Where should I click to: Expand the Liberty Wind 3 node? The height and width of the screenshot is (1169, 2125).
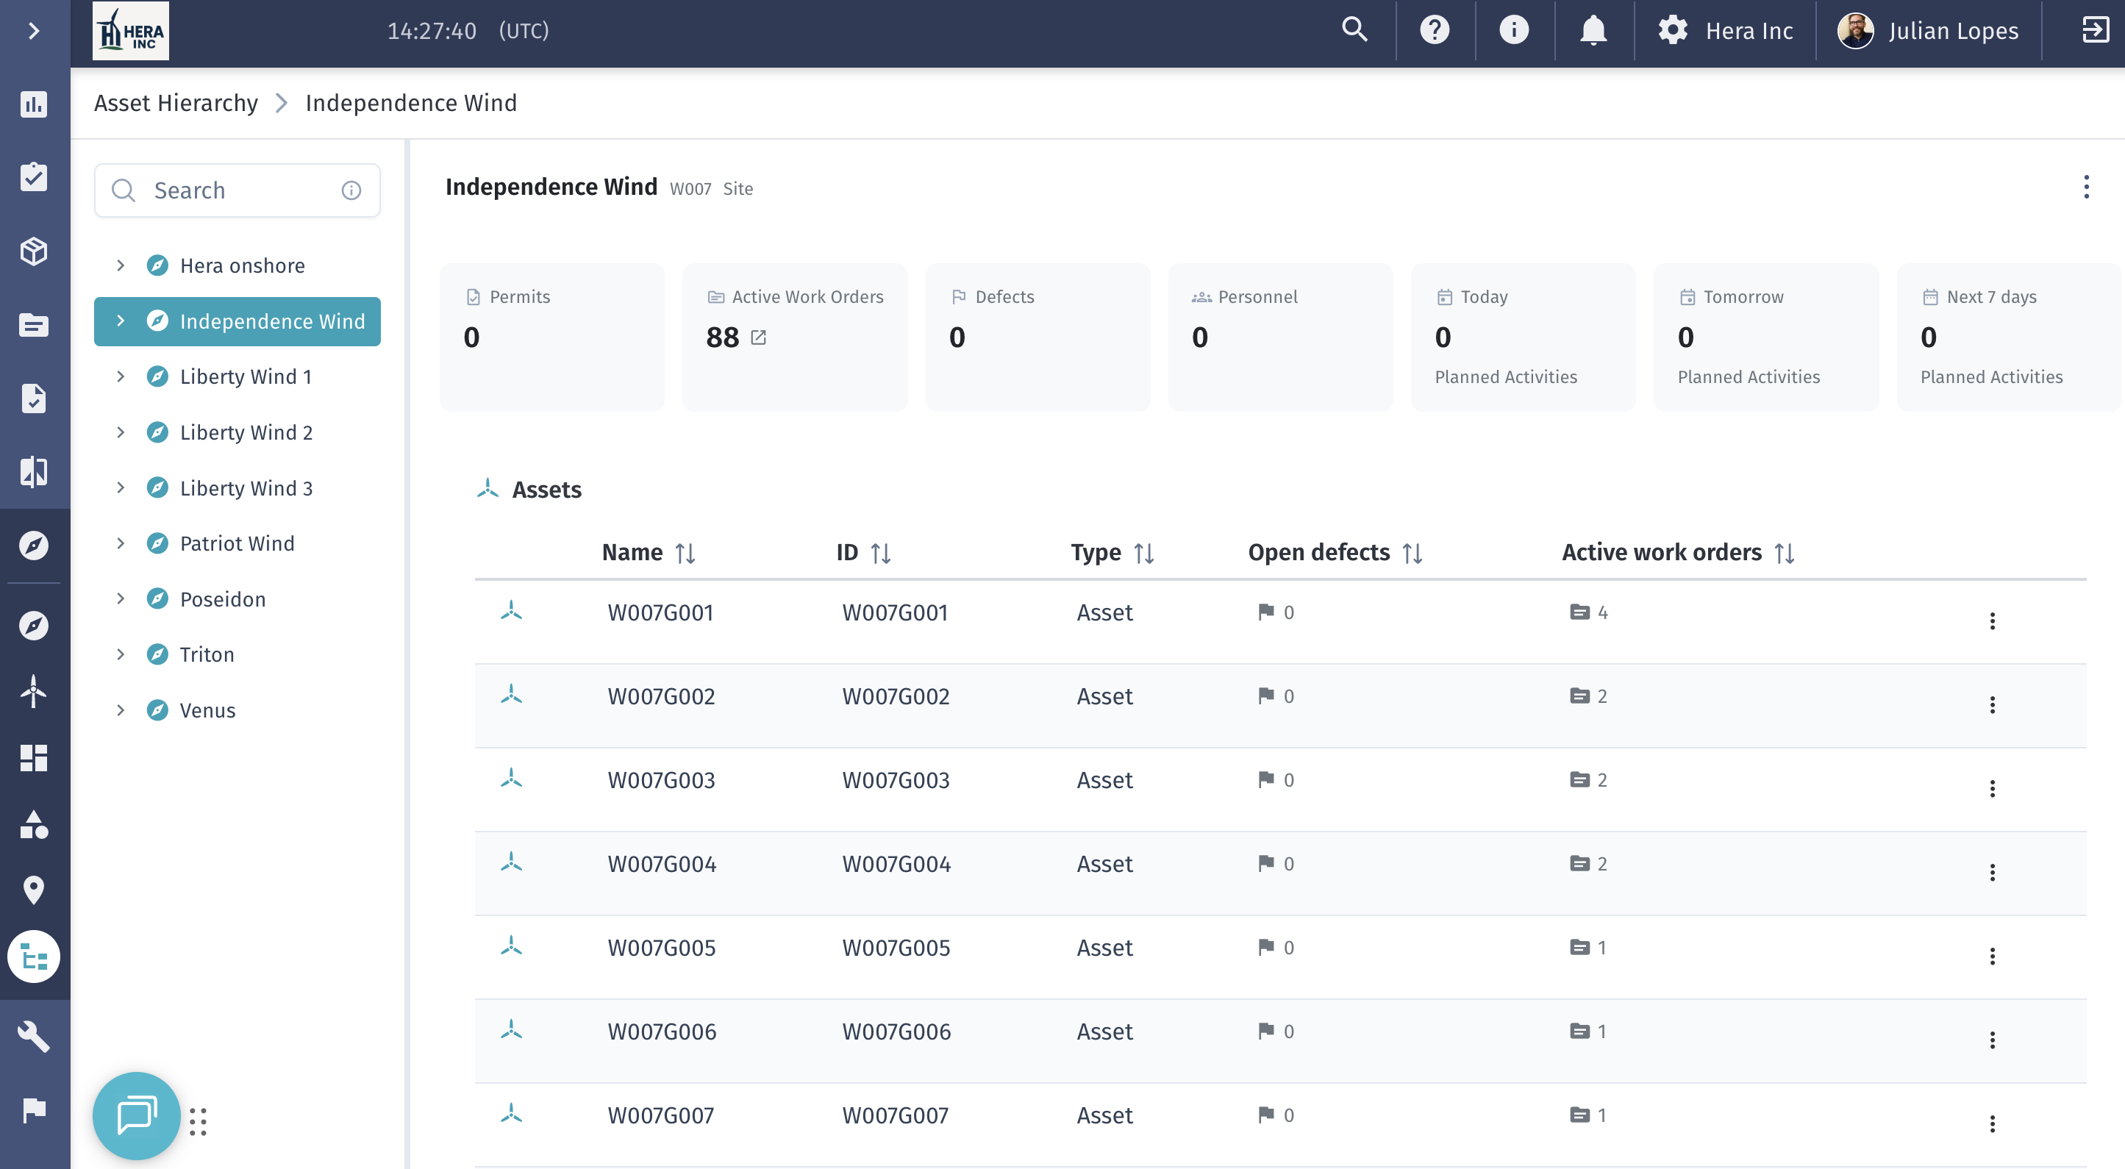pyautogui.click(x=121, y=487)
